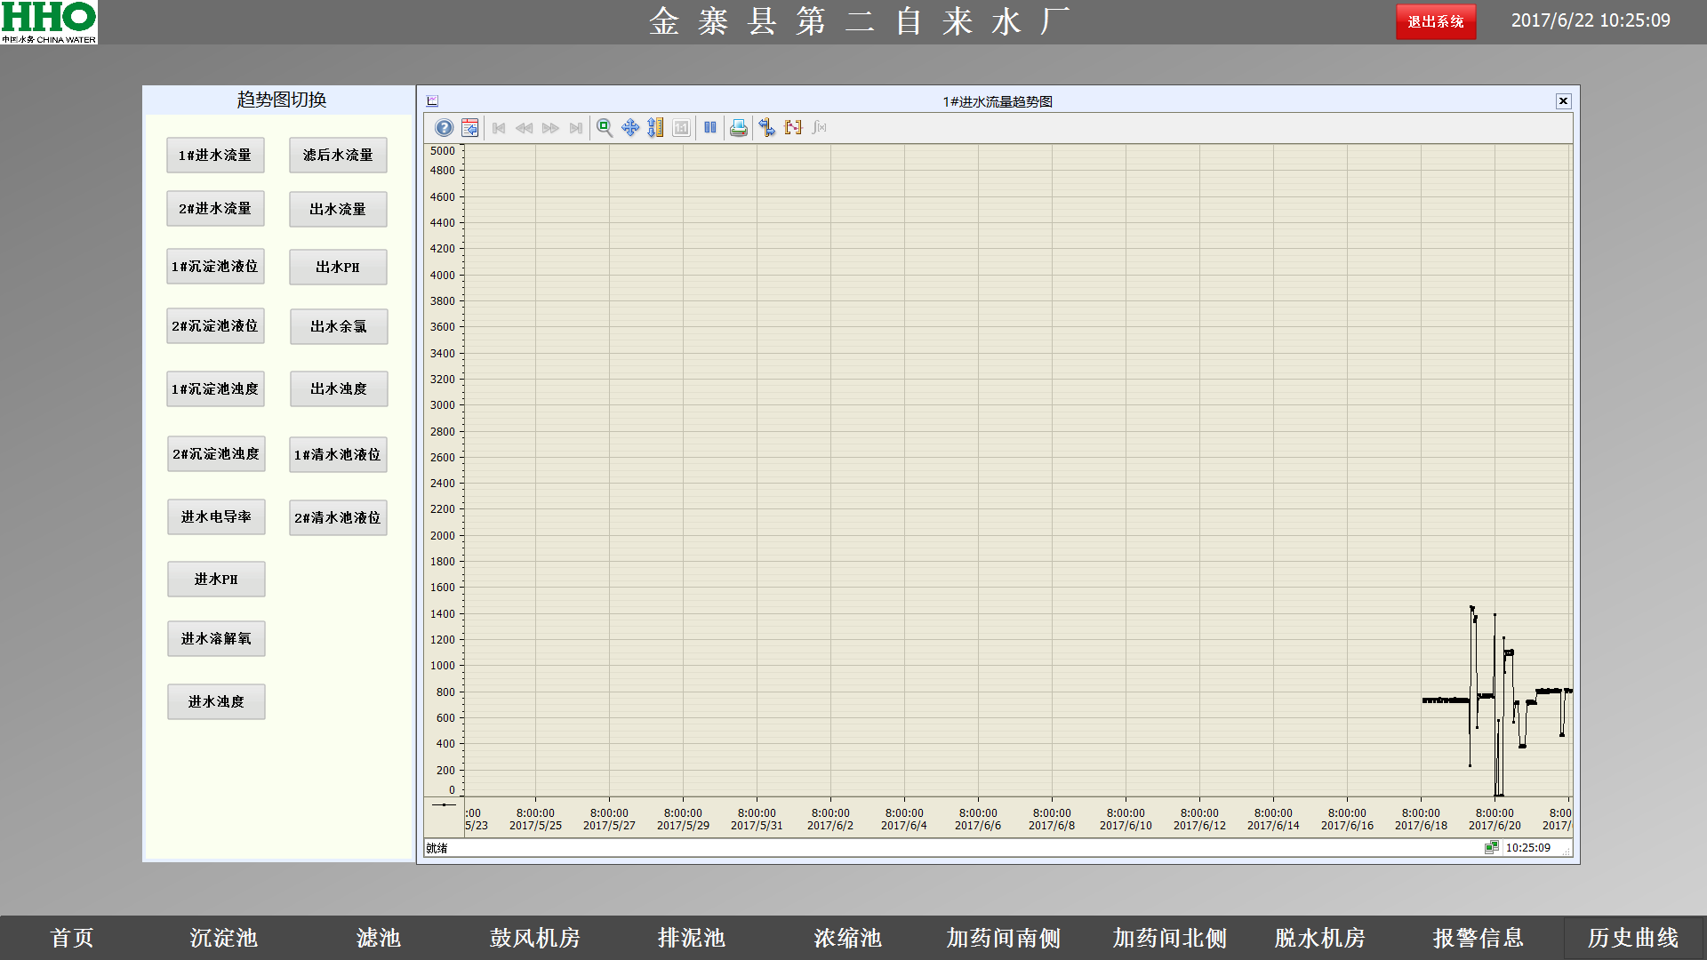Select the 1#清水池液位 trend
The height and width of the screenshot is (960, 1707).
pyautogui.click(x=338, y=454)
